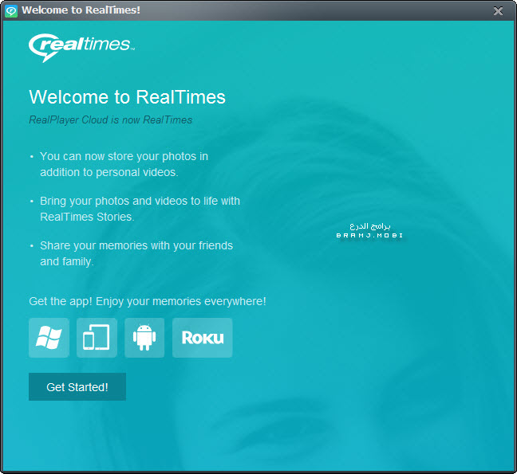This screenshot has height=474, width=517.
Task: Click the BRAMJ.MOBI watermark text
Action: tap(369, 236)
